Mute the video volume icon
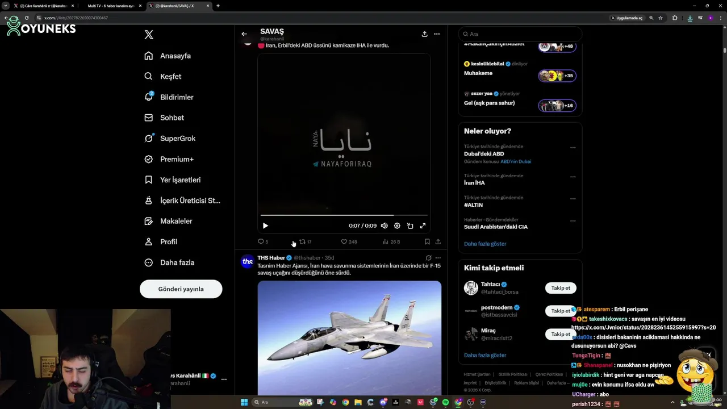Screen dimensions: 727x409 pyautogui.click(x=384, y=226)
